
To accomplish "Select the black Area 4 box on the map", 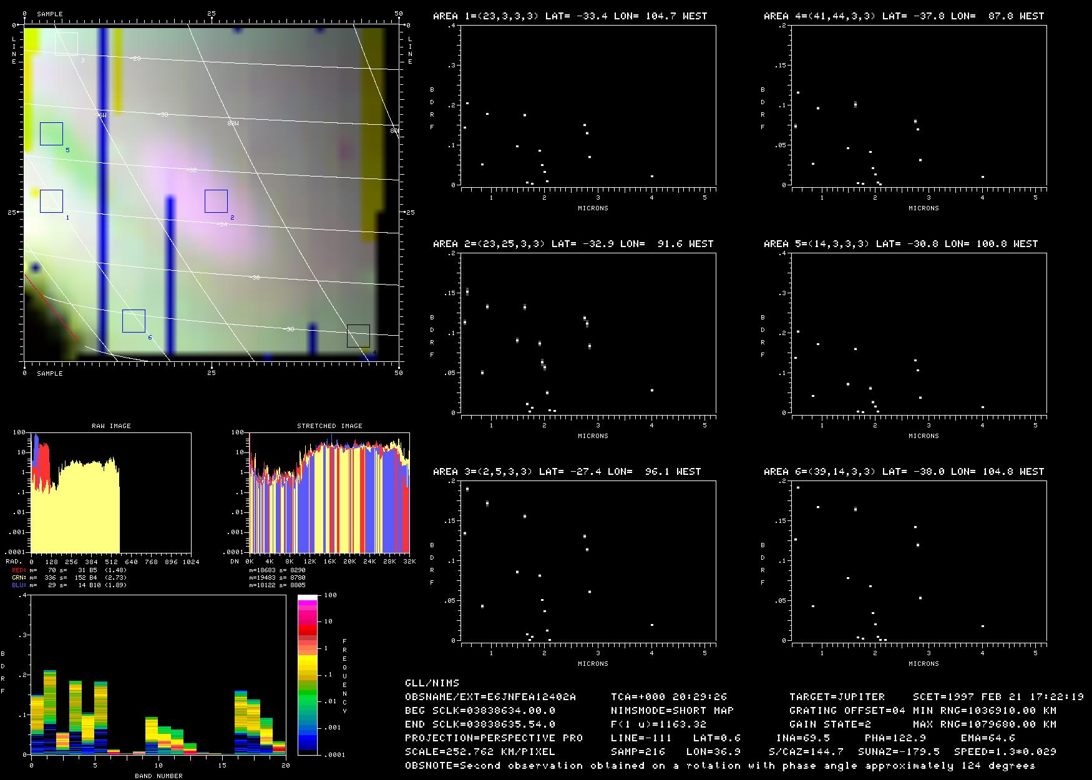I will click(358, 336).
